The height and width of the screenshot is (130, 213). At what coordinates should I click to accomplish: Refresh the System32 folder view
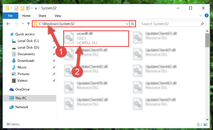coord(133,24)
